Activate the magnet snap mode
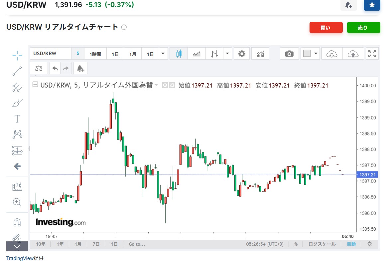389x264 pixels. [x=17, y=222]
